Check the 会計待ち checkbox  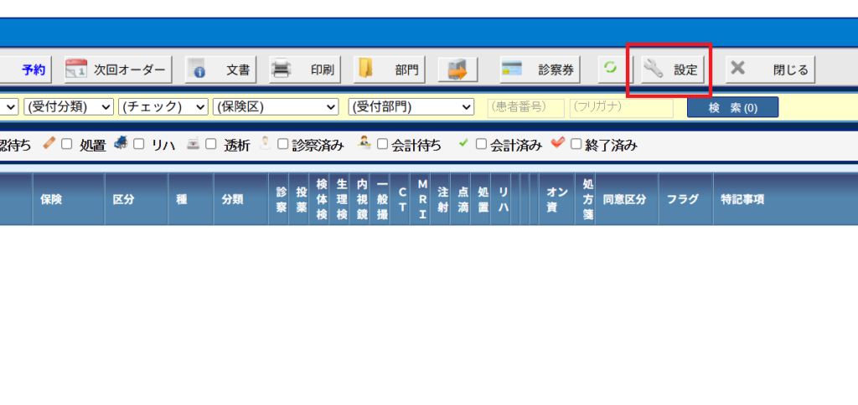[x=382, y=145]
